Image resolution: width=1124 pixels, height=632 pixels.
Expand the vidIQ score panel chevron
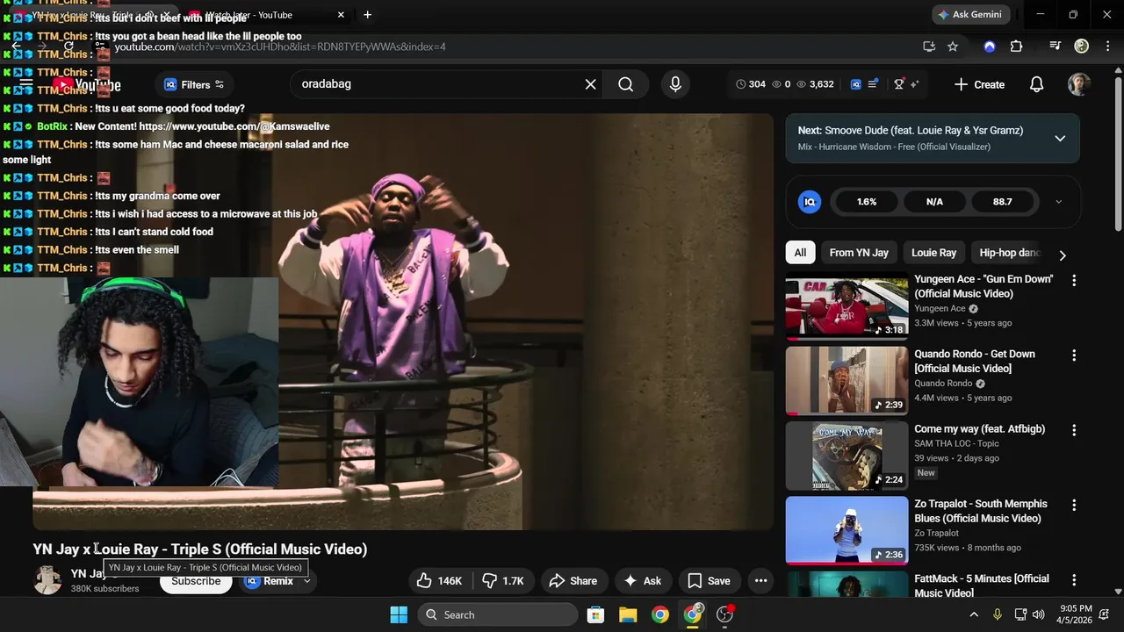(x=1058, y=202)
